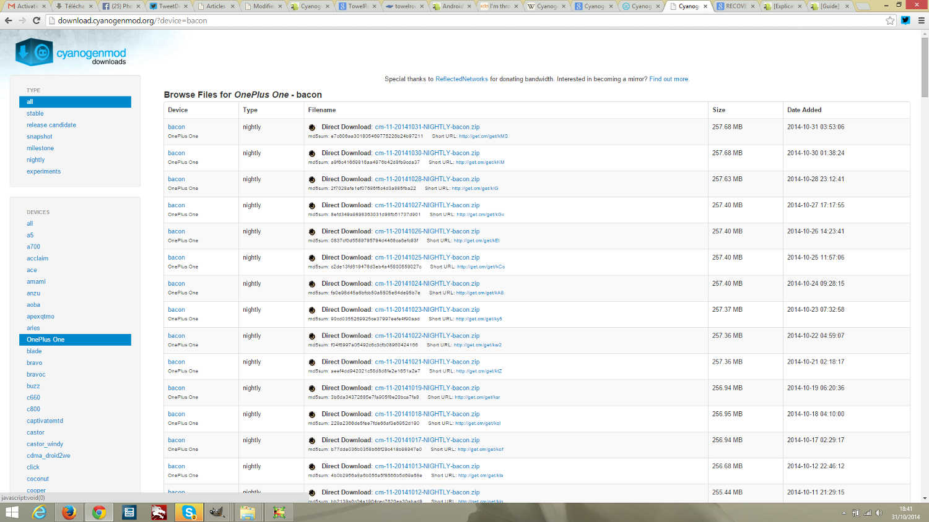Screen dimensions: 929x522
Task: Click download icon beside cm-11-20141023-NIGHTLY-bacon.zip
Action: (312, 310)
